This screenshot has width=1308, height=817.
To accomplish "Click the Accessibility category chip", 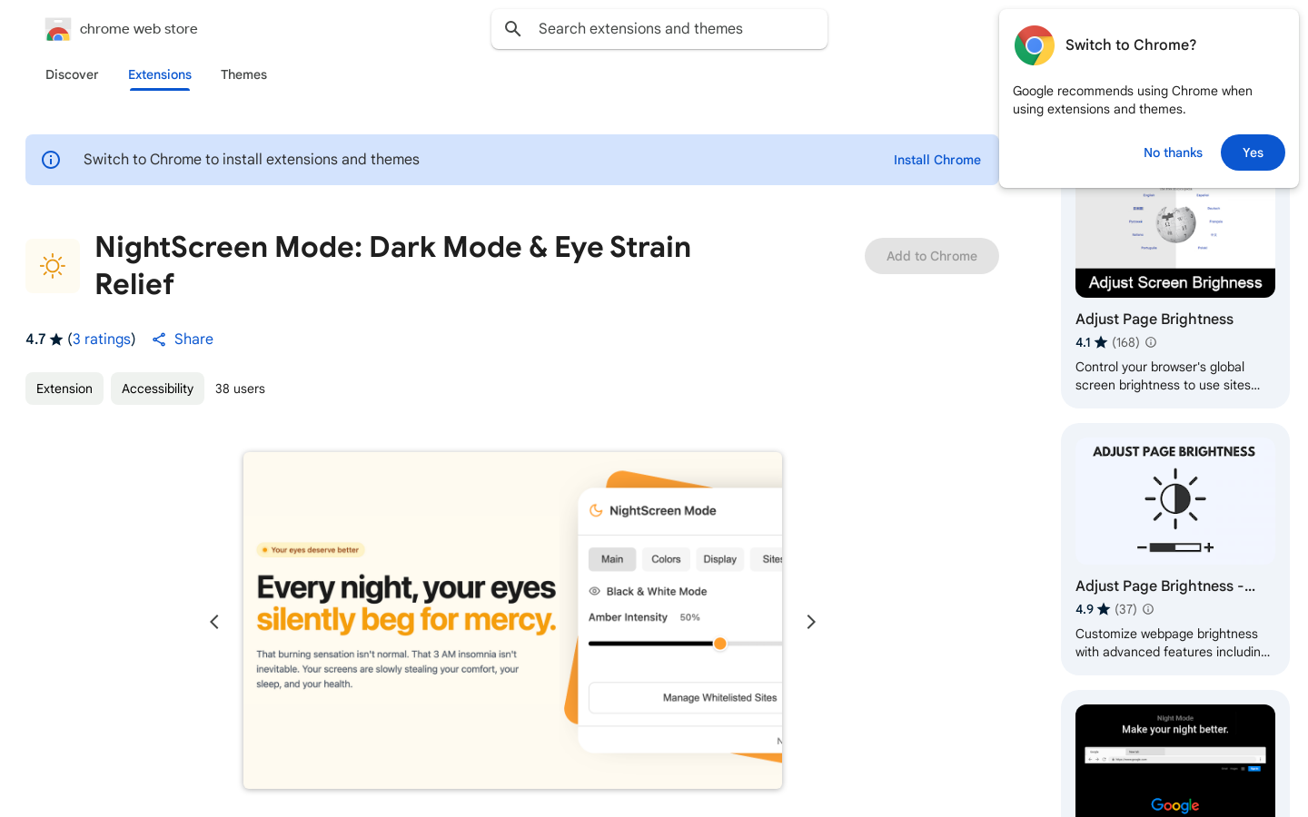I will point(157,389).
